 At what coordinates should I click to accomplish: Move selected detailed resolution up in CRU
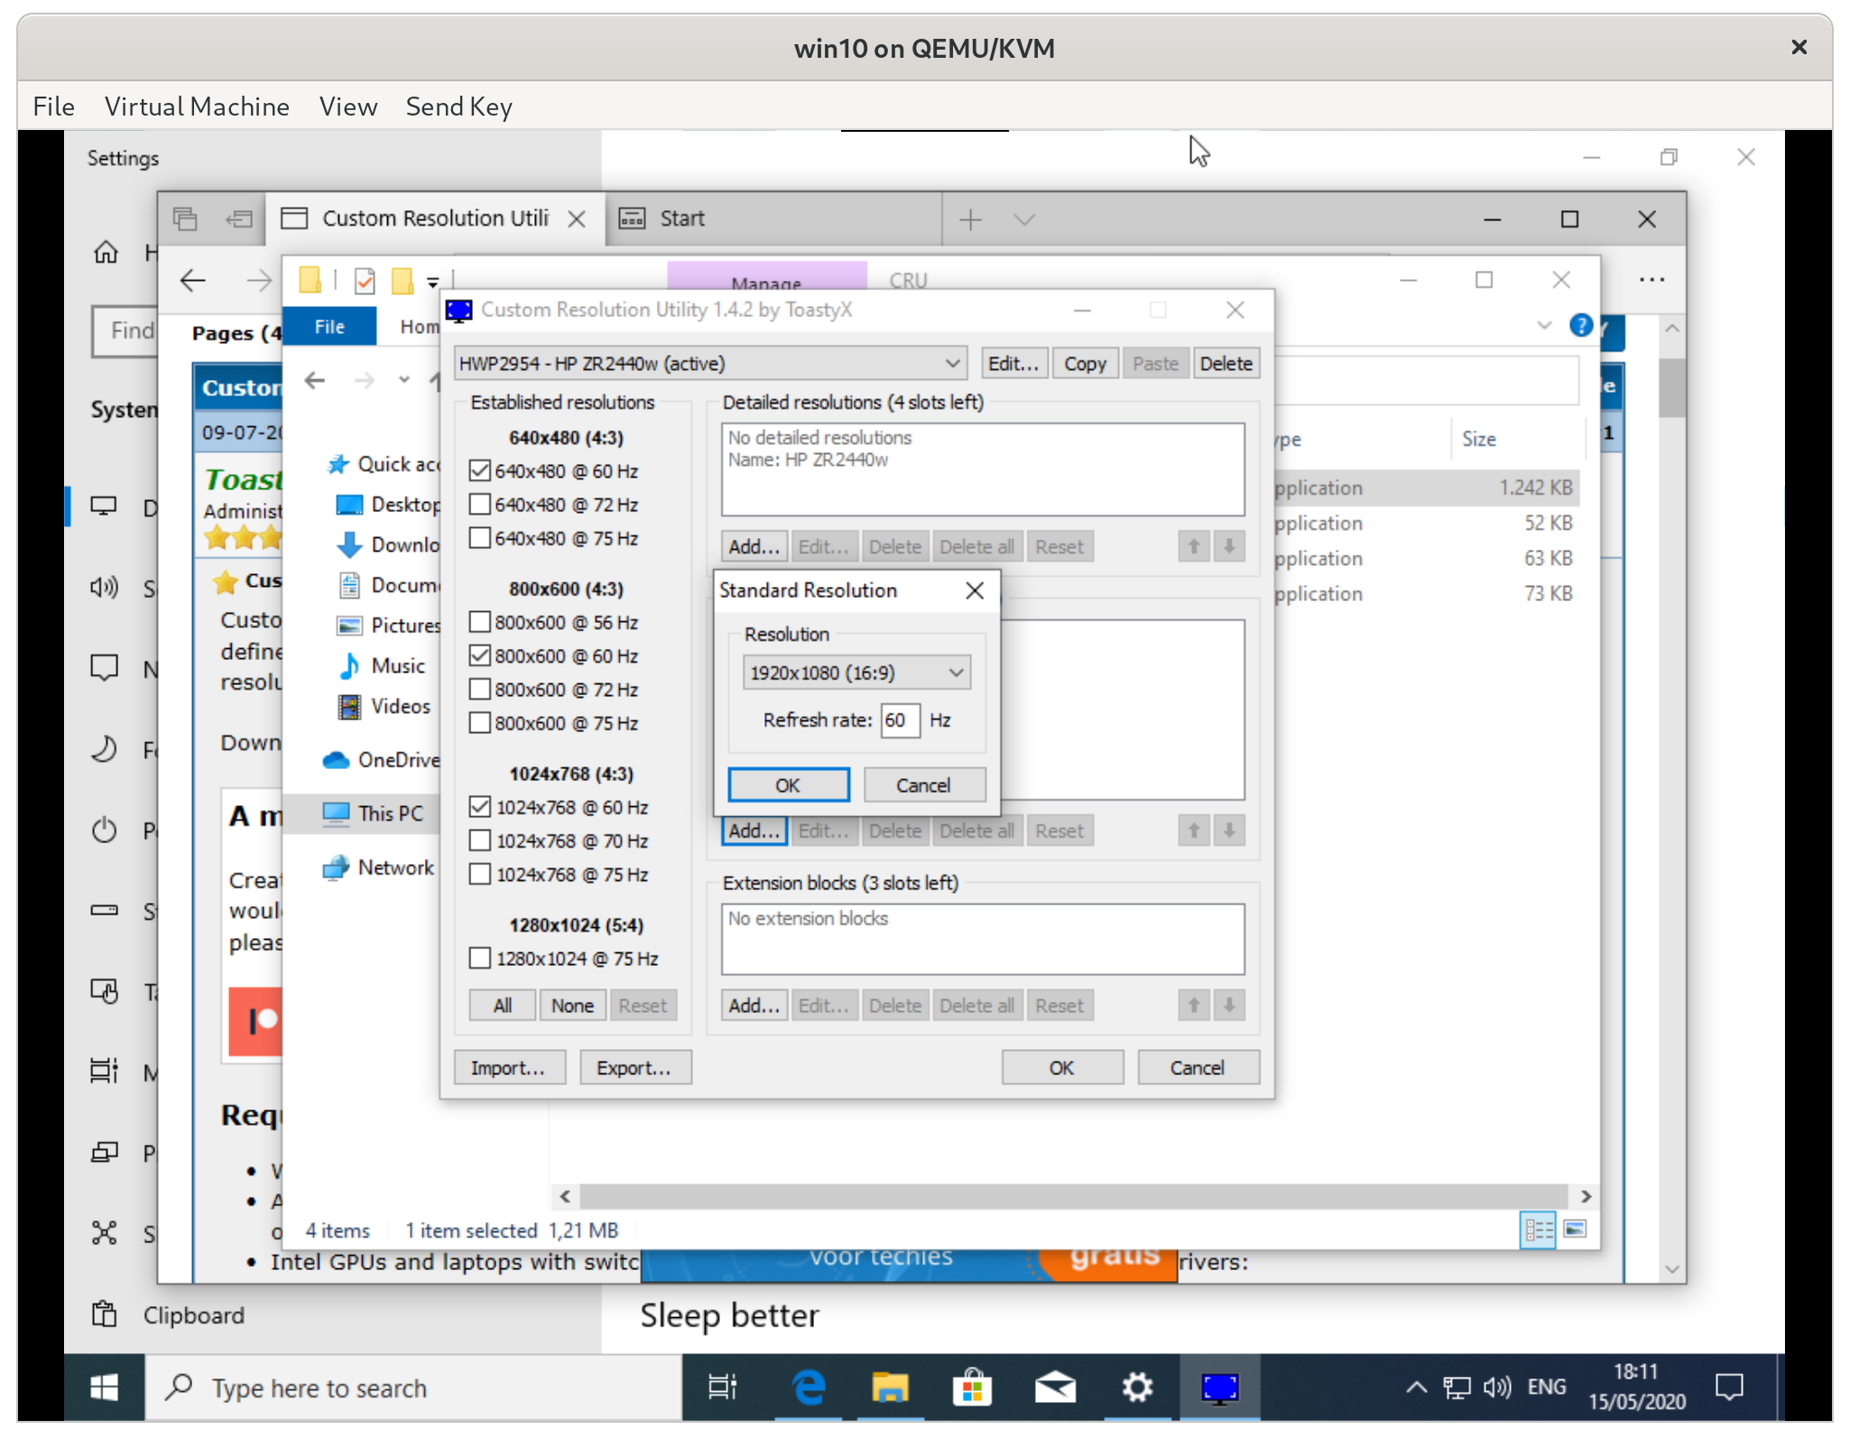coord(1193,545)
